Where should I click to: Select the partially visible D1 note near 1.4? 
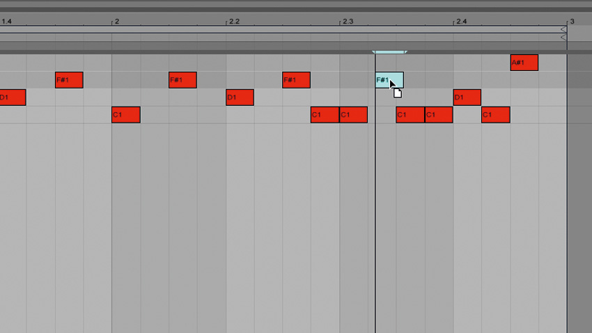[x=13, y=98]
